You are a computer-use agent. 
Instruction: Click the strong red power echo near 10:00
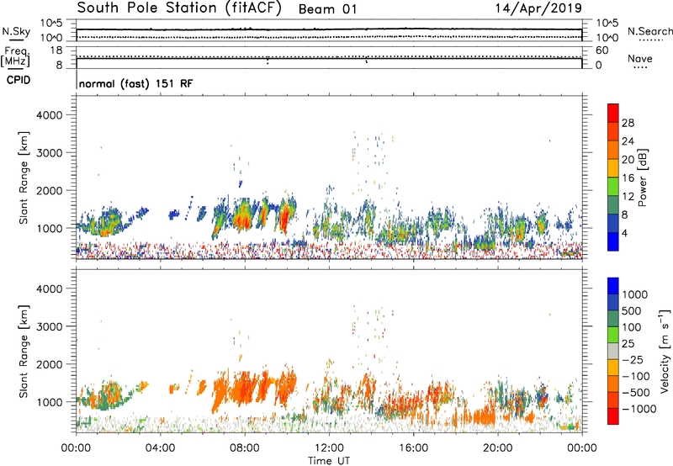click(284, 217)
